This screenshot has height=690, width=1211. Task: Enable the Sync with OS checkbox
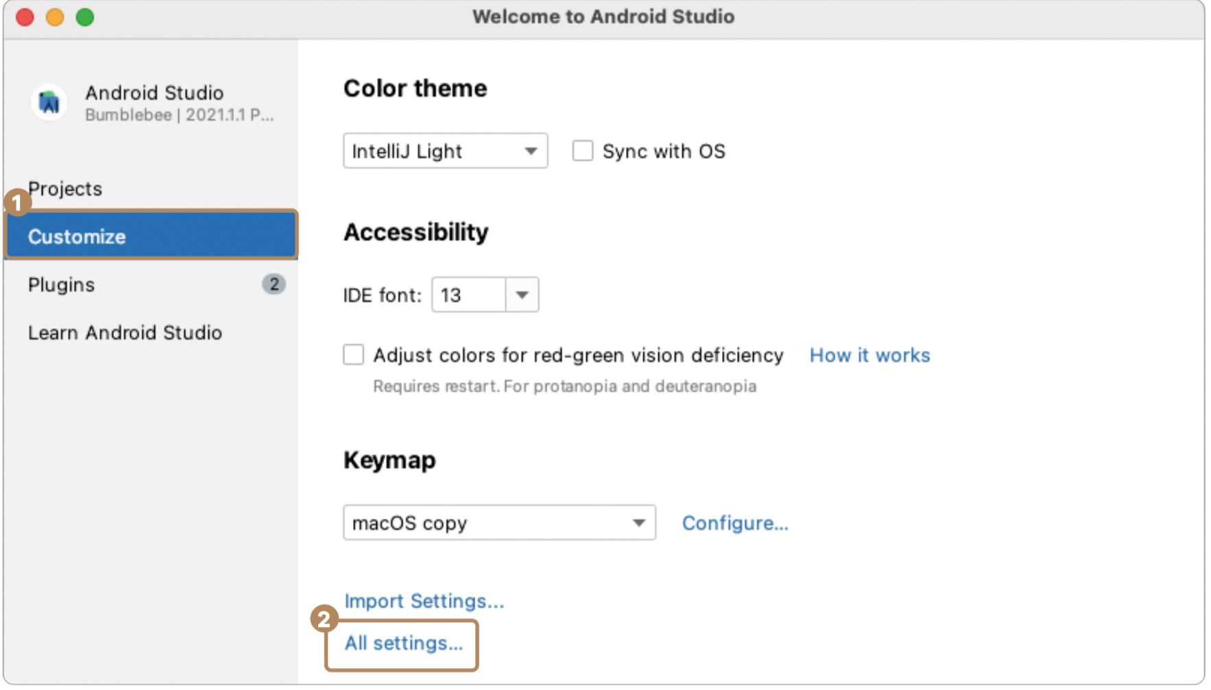point(583,151)
